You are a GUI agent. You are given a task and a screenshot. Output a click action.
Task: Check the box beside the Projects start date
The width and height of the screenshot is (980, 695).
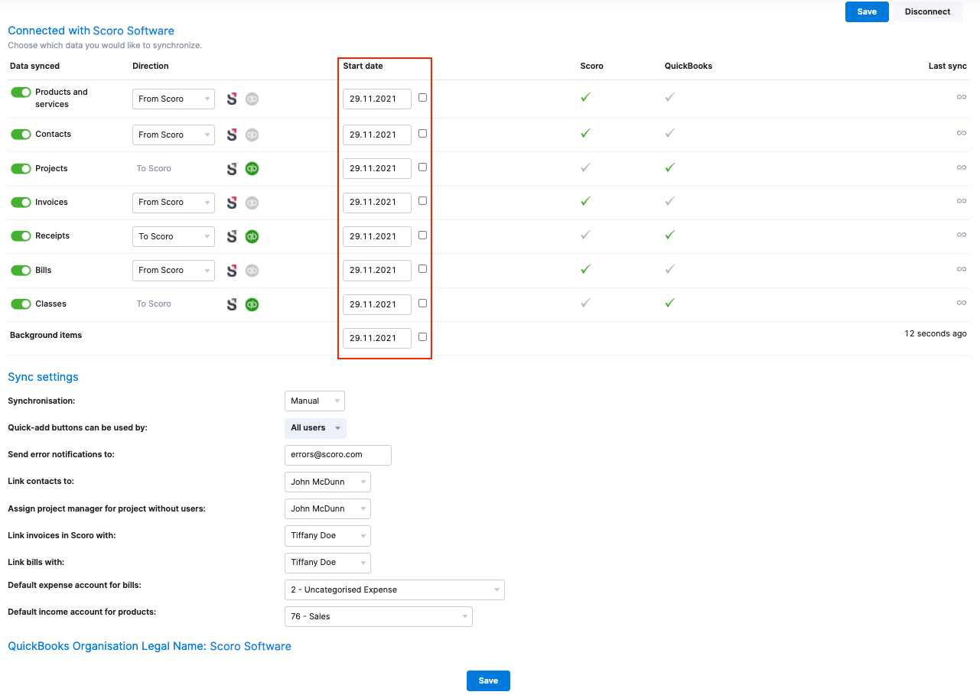point(422,167)
